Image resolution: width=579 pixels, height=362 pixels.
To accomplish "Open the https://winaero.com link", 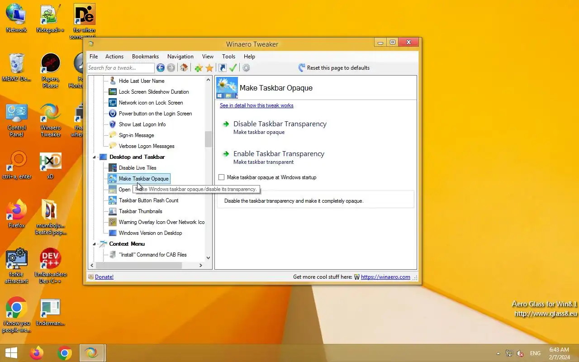I will 385,277.
